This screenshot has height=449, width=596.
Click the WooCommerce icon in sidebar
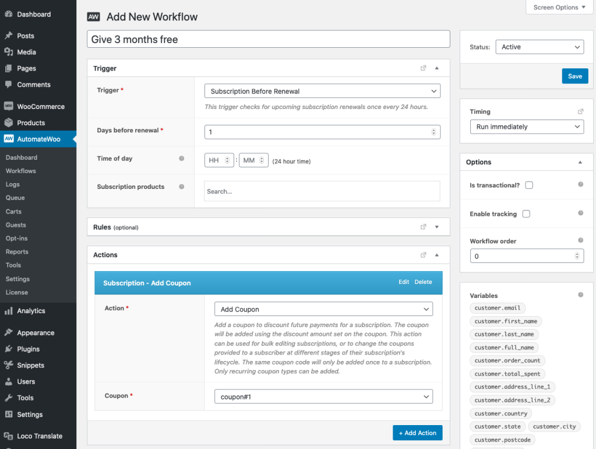9,107
